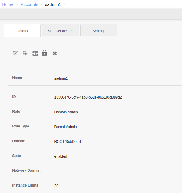
Task: Click the Instance Limits label
Action: pyautogui.click(x=25, y=185)
